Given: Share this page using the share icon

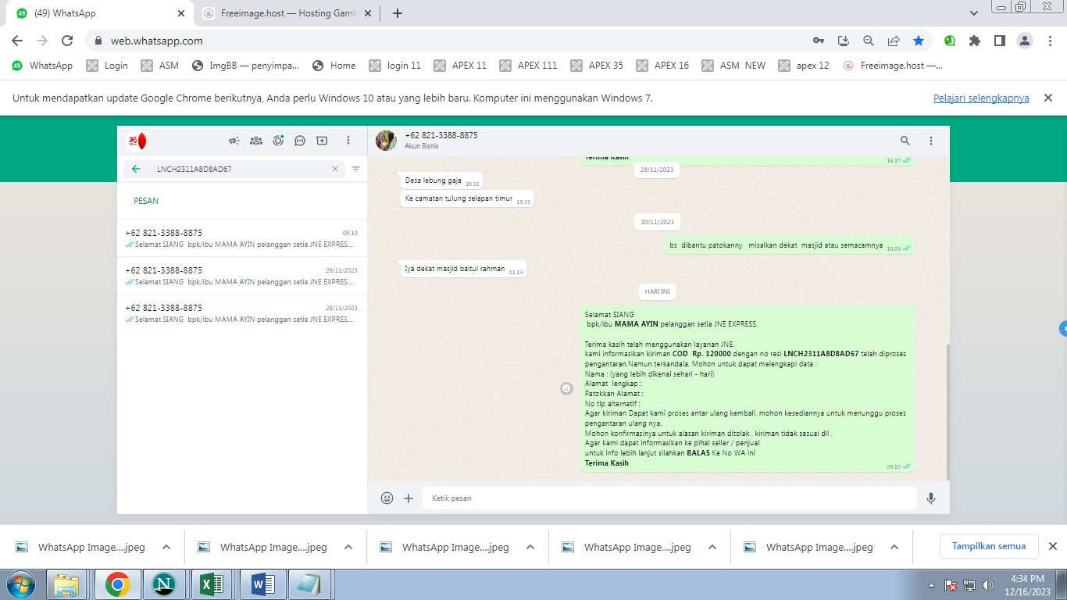Looking at the screenshot, I should (894, 41).
